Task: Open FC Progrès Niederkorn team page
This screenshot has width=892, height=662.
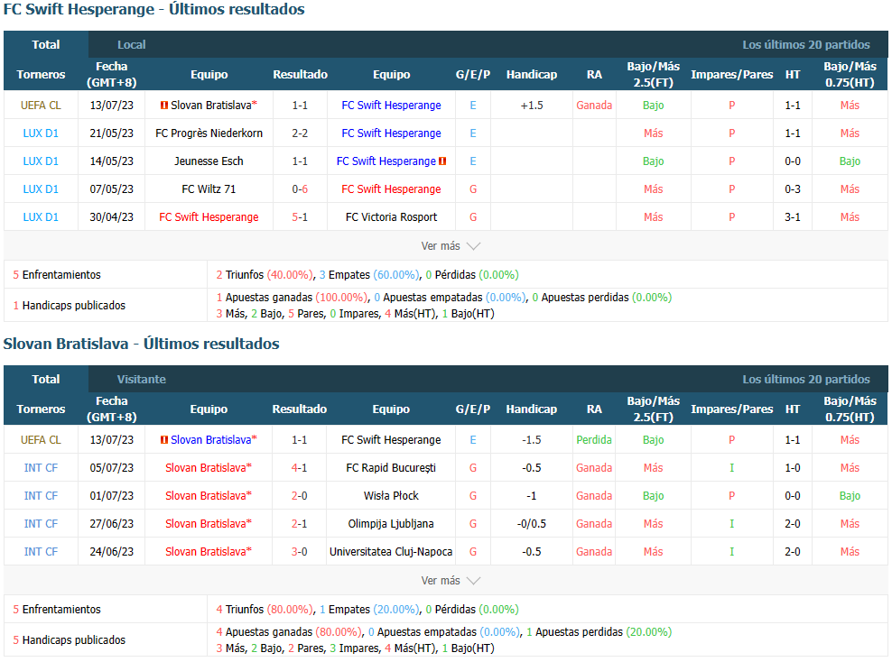Action: click(x=209, y=133)
